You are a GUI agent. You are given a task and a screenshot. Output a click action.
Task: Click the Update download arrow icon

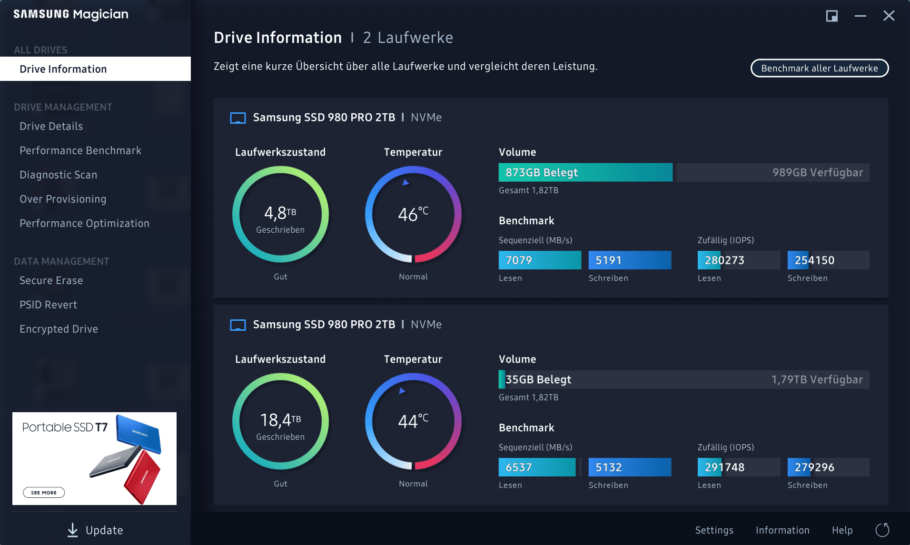[72, 530]
